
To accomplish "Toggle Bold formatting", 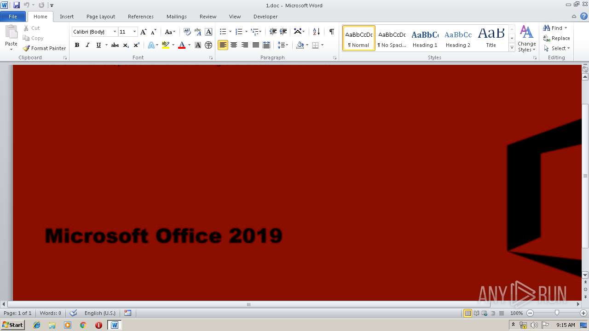I will (77, 45).
